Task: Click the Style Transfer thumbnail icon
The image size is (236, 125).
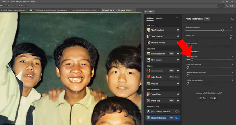Action: coord(149,60)
